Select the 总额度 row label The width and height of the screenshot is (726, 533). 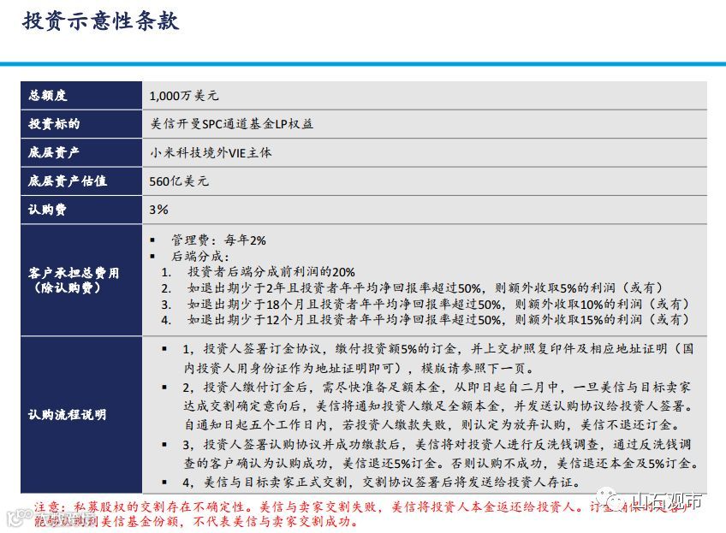[x=48, y=95]
